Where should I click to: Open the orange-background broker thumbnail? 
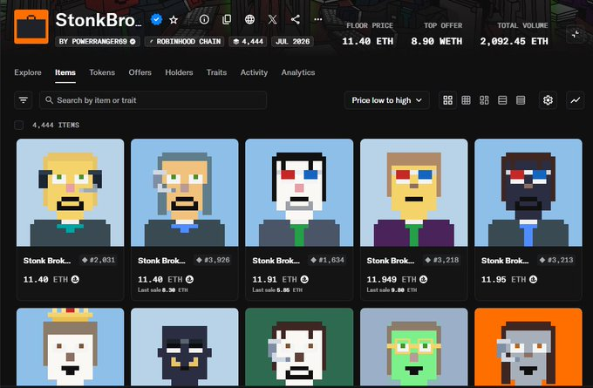coord(528,347)
